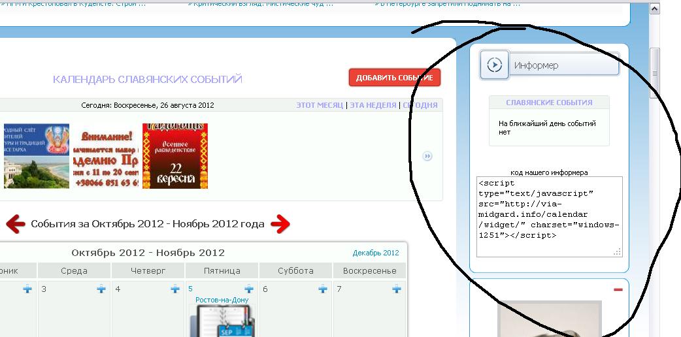Viewport: 681px width, 337px height.
Task: Click the vertical scrollbar thumb
Action: tap(654, 73)
